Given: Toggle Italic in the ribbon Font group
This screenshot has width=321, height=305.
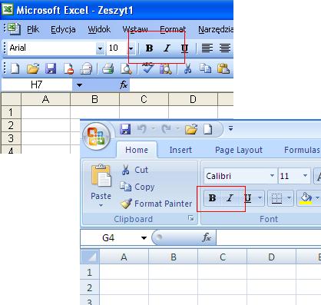Looking at the screenshot, I should [230, 198].
